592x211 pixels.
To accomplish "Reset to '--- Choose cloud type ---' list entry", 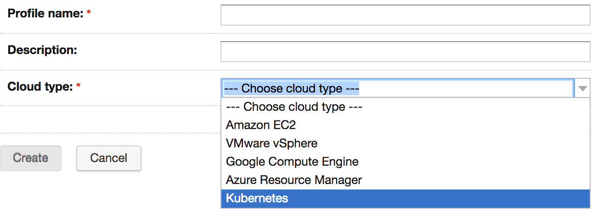I will click(405, 107).
